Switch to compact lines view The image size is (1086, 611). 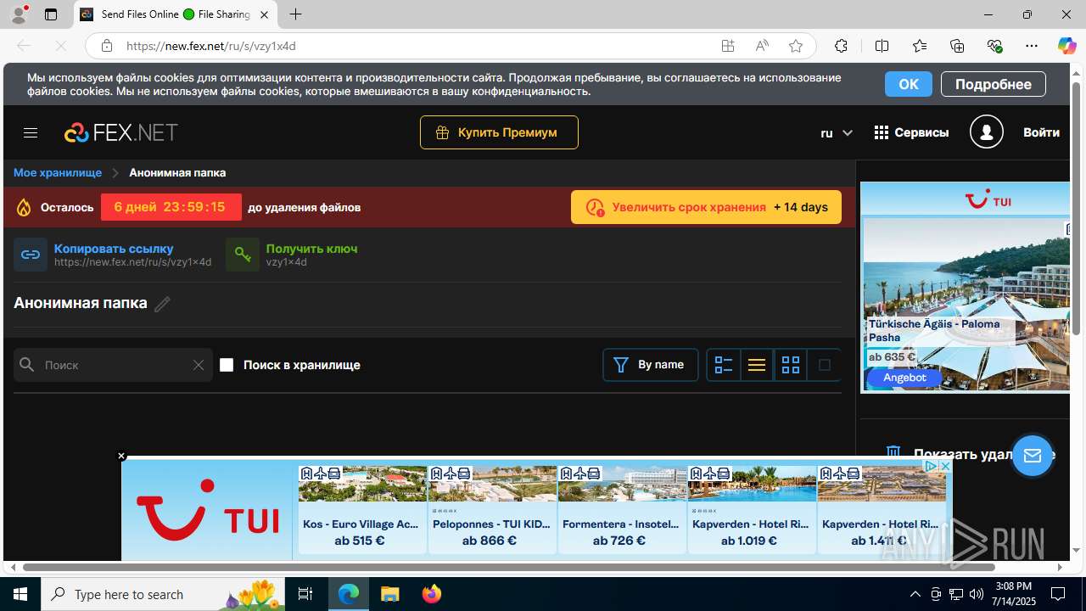coord(757,365)
